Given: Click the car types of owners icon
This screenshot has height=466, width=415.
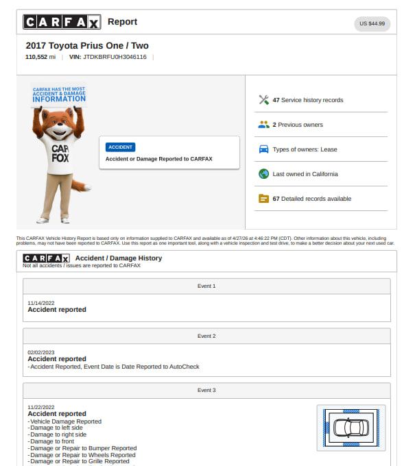Looking at the screenshot, I should (263, 149).
